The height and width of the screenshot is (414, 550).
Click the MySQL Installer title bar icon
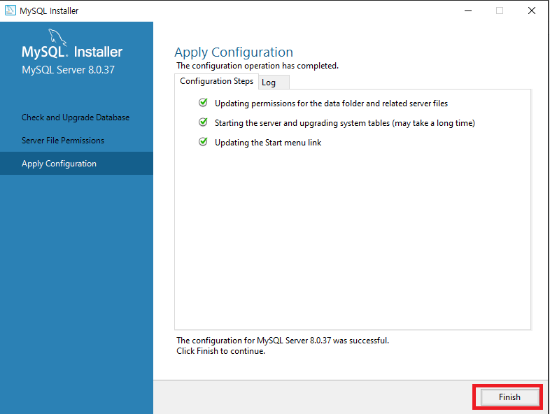click(x=10, y=10)
